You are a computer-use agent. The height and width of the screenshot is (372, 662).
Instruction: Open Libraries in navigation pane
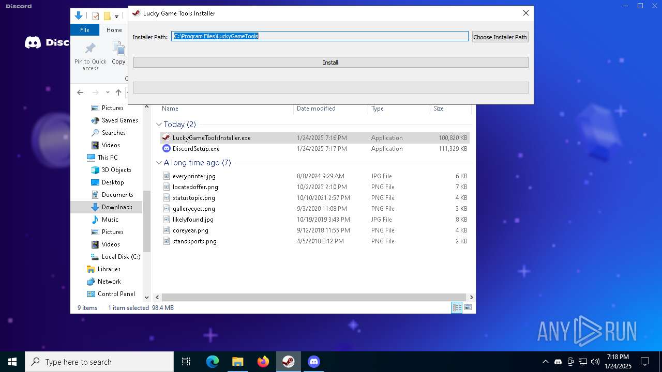[109, 269]
